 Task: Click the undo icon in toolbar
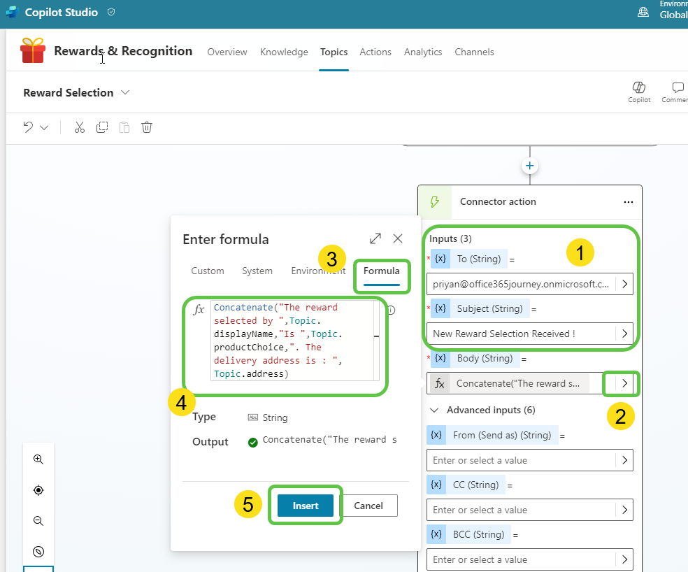28,127
